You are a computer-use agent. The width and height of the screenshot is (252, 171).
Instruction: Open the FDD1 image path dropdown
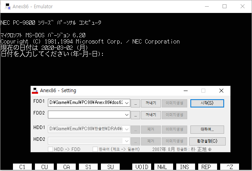127,103
